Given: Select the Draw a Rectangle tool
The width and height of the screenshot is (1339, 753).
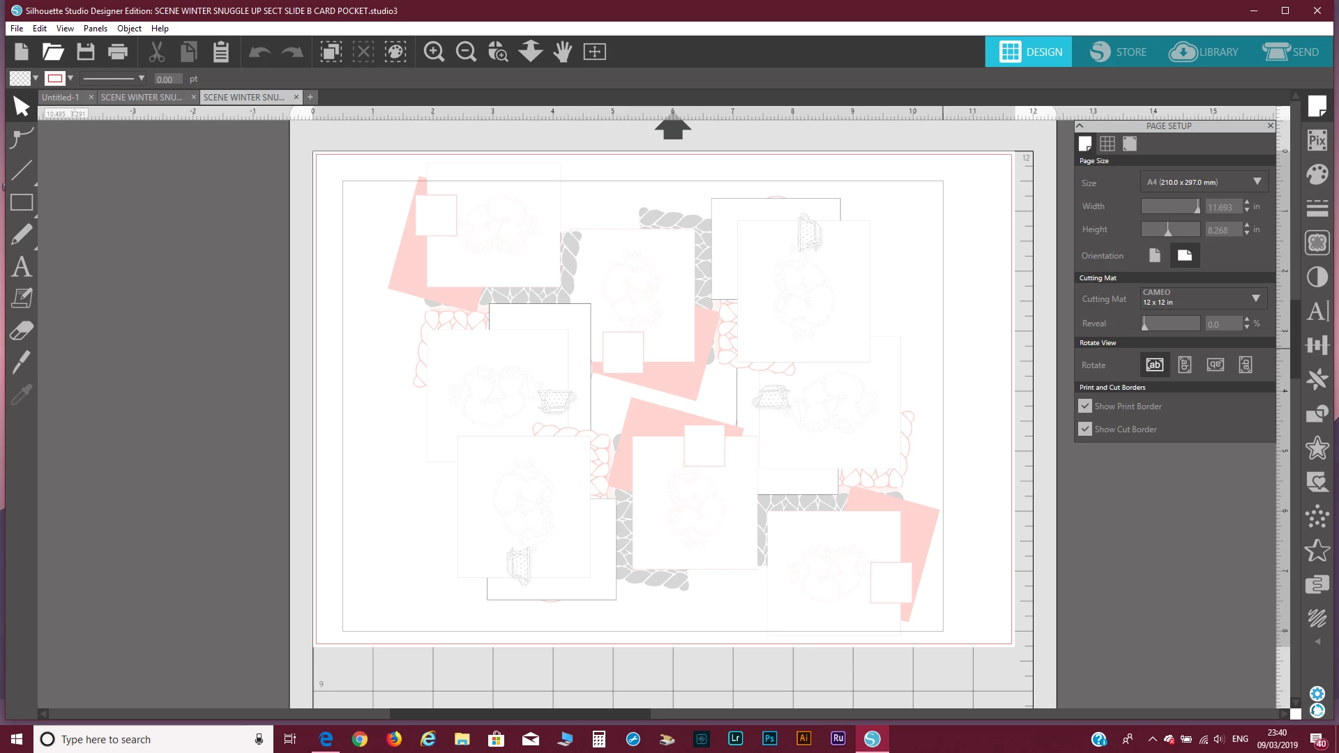Looking at the screenshot, I should coord(22,202).
